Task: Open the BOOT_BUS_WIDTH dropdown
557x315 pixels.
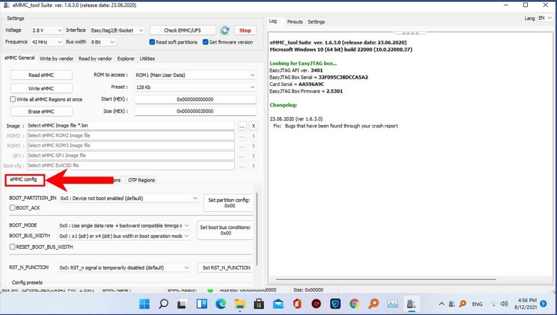Action: click(x=124, y=236)
